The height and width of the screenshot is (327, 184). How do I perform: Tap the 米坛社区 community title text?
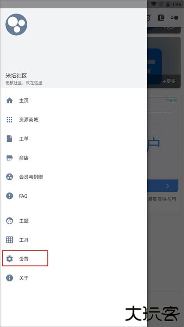[16, 75]
